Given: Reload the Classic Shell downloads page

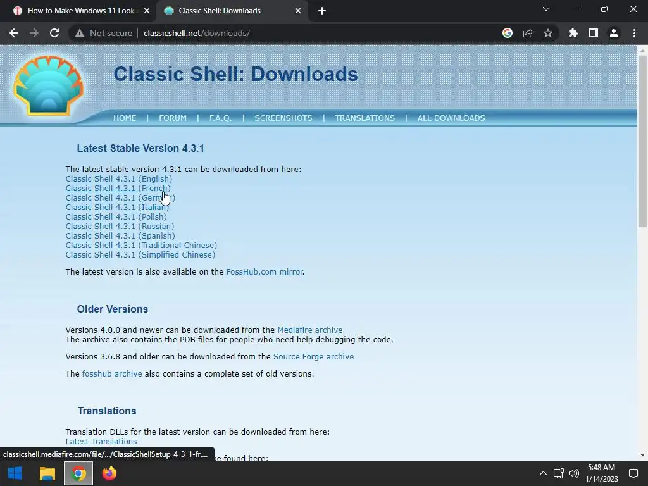Looking at the screenshot, I should tap(54, 33).
